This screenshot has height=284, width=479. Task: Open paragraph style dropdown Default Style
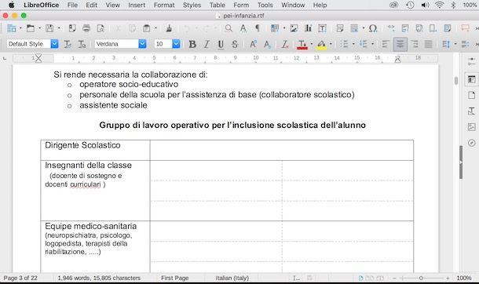coord(54,44)
